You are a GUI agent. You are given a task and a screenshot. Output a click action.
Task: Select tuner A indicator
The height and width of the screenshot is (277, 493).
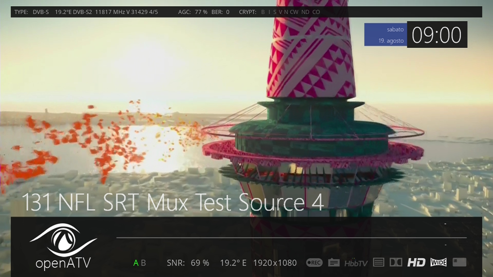tap(136, 263)
